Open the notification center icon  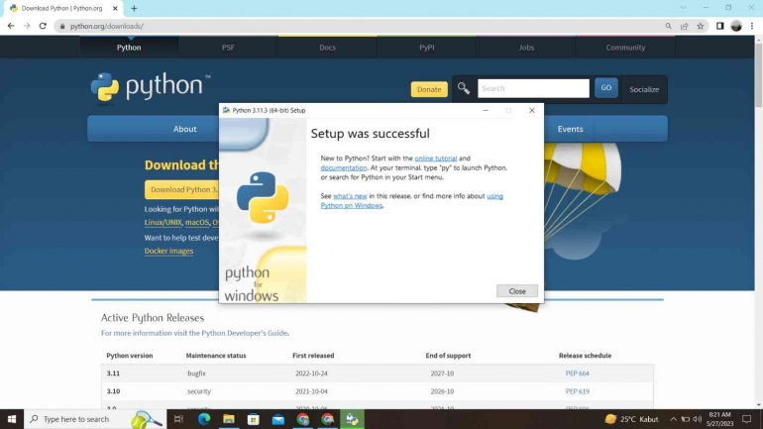(746, 419)
